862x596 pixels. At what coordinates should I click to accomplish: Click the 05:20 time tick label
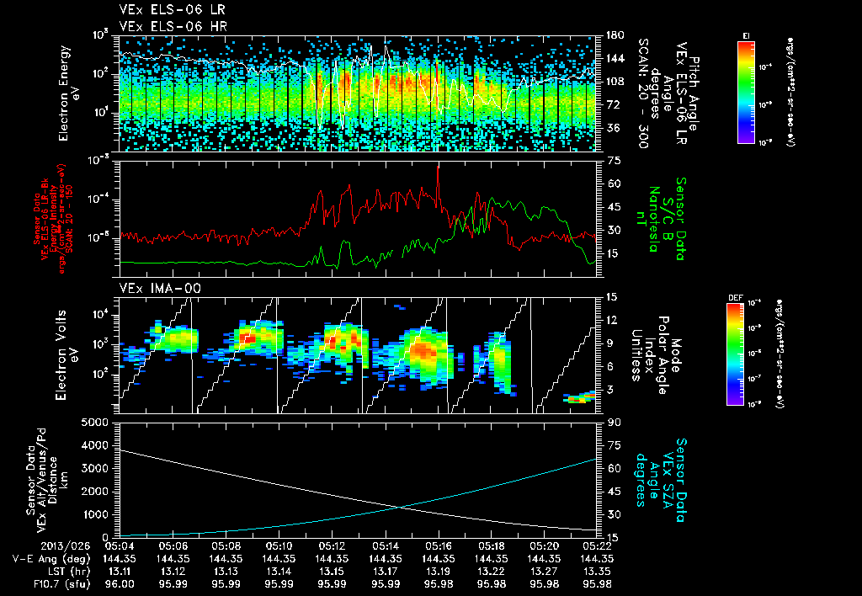click(x=545, y=546)
